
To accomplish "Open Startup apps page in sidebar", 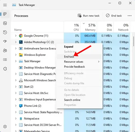I will click(x=5, y=41).
